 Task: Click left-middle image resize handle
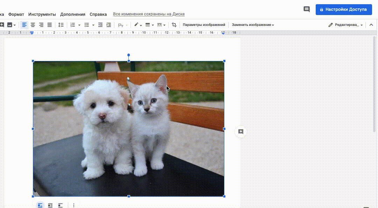click(33, 129)
